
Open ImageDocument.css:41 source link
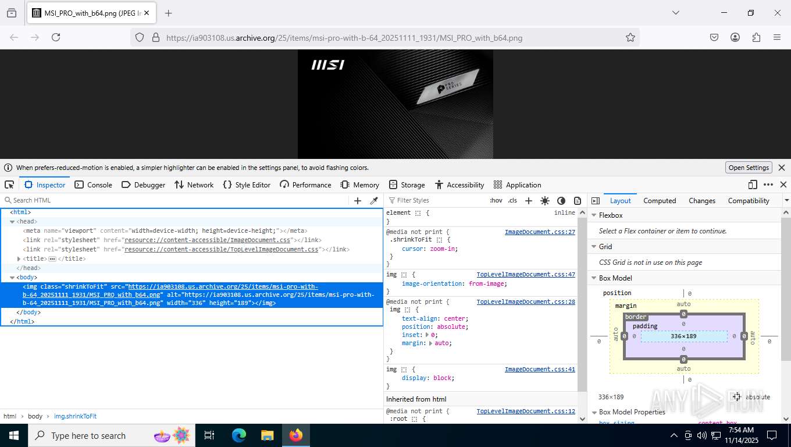click(540, 369)
